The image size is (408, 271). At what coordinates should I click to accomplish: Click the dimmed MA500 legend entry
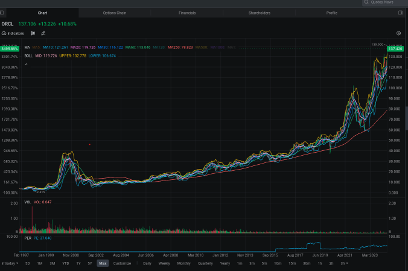[x=202, y=47]
